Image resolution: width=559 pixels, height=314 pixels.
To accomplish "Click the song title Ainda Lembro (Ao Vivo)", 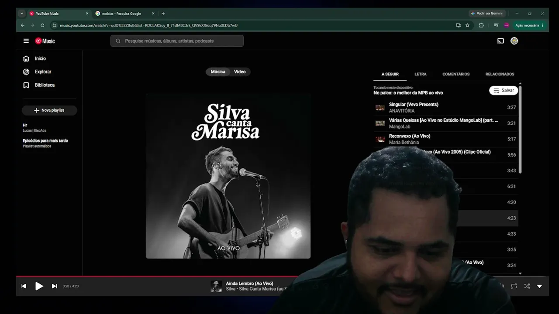I will point(249,283).
